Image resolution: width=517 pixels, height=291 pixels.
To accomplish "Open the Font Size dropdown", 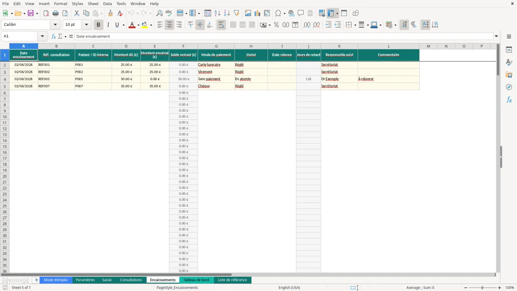I will point(86,25).
